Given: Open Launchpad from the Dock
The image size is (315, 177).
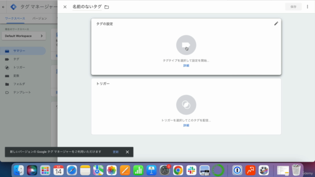Looking at the screenshot, I should click(45, 171).
